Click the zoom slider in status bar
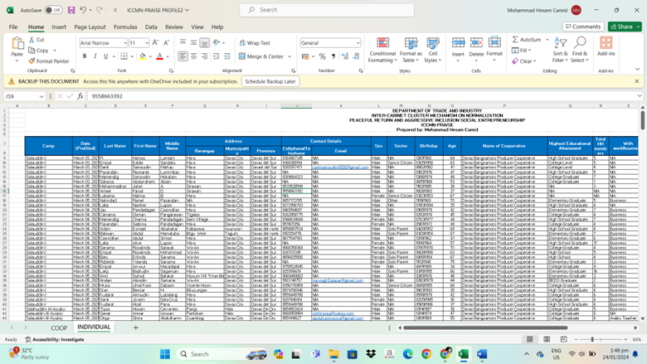647x364 pixels. (592, 339)
